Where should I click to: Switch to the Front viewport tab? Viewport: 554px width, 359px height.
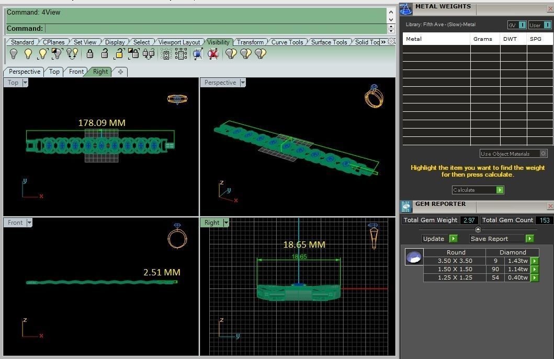tap(76, 72)
